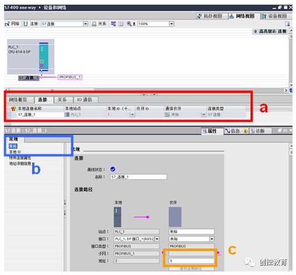
Task: Switch to 拓扑视图 topology view tab
Action: 212,16
